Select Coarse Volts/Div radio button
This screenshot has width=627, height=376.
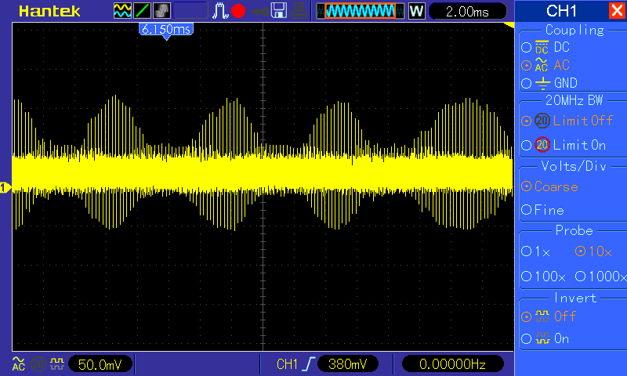click(526, 186)
